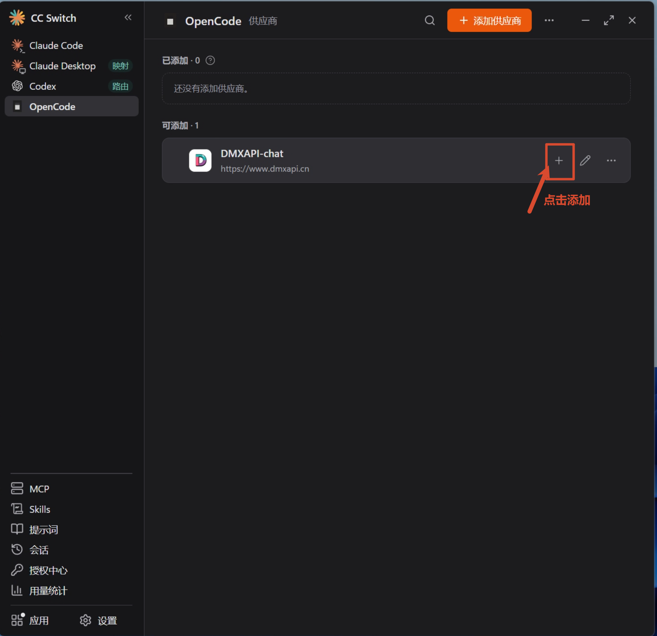Click the CC Switch logo
This screenshot has height=636, width=657.
pos(17,18)
